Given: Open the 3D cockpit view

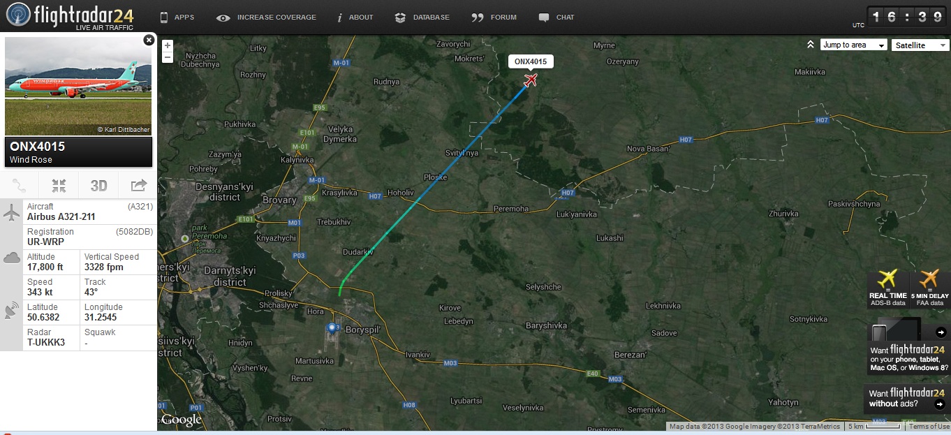Looking at the screenshot, I should point(98,186).
